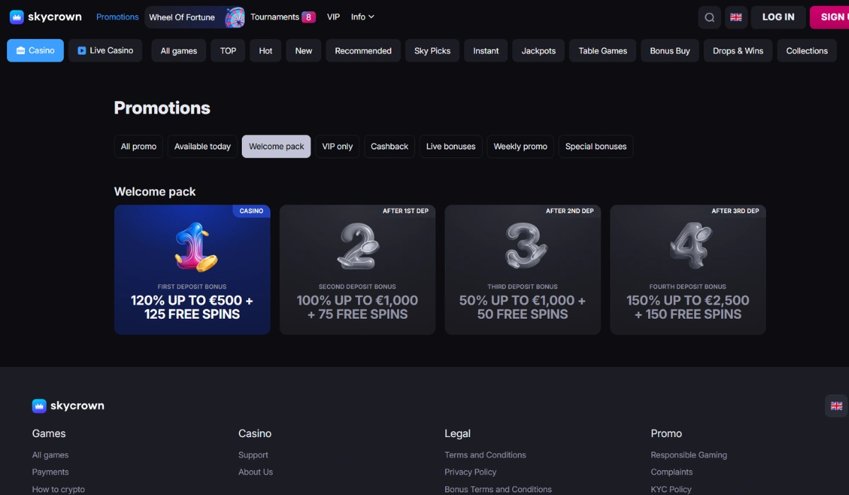The width and height of the screenshot is (849, 495).
Task: Click the SIGN UP button
Action: (829, 17)
